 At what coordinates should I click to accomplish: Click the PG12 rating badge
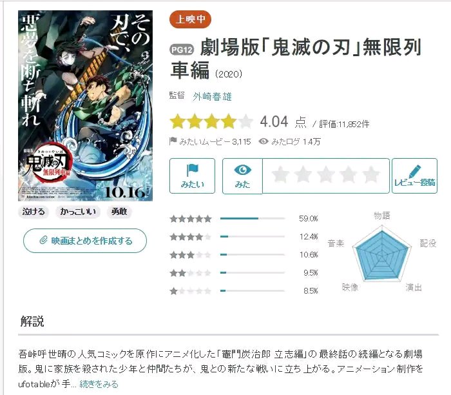(x=182, y=50)
